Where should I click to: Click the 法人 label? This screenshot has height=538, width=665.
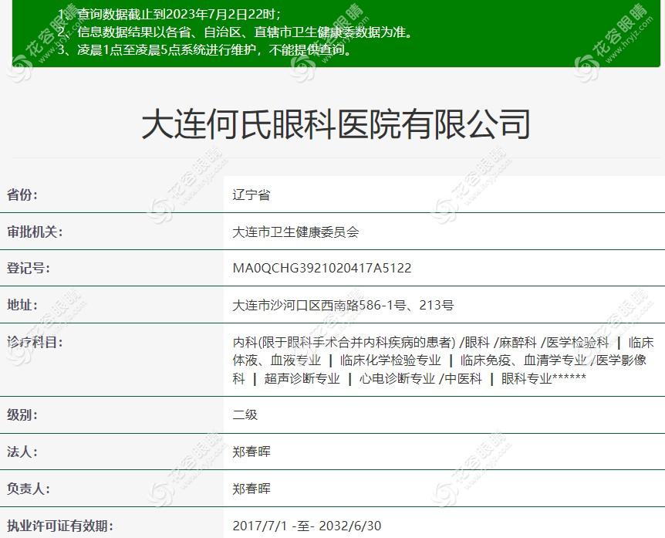tap(22, 452)
